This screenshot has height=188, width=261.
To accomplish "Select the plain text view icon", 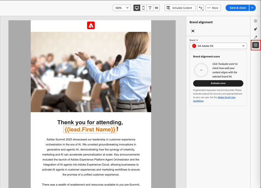I will 150,8.
